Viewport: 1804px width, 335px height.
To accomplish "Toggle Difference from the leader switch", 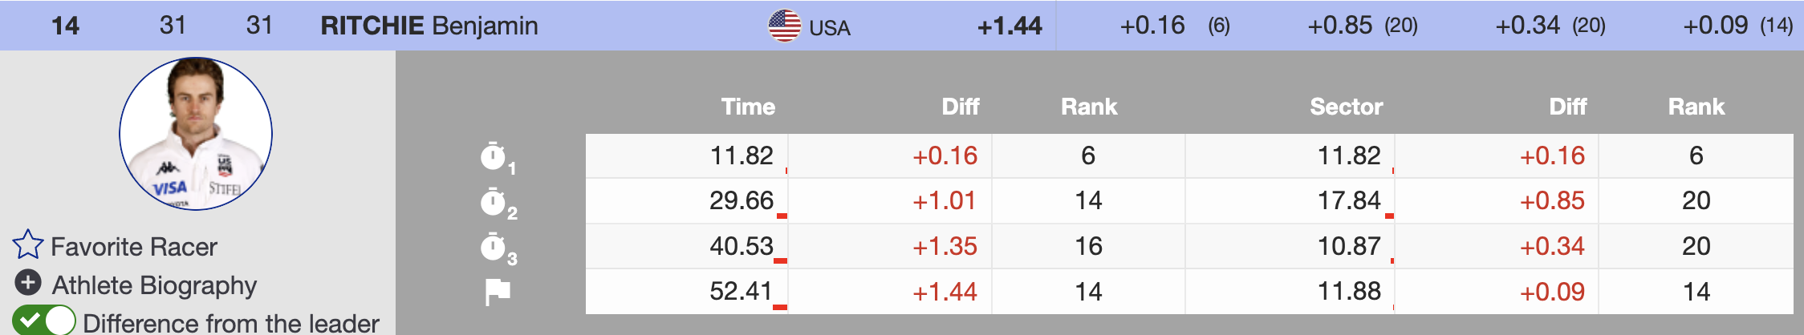I will point(44,321).
